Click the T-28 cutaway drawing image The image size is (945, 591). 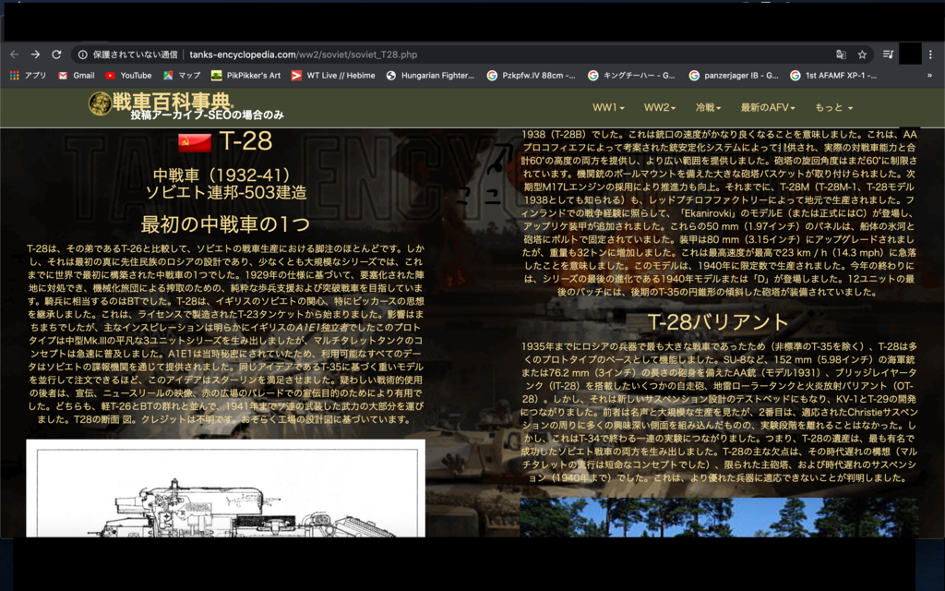tap(225, 489)
